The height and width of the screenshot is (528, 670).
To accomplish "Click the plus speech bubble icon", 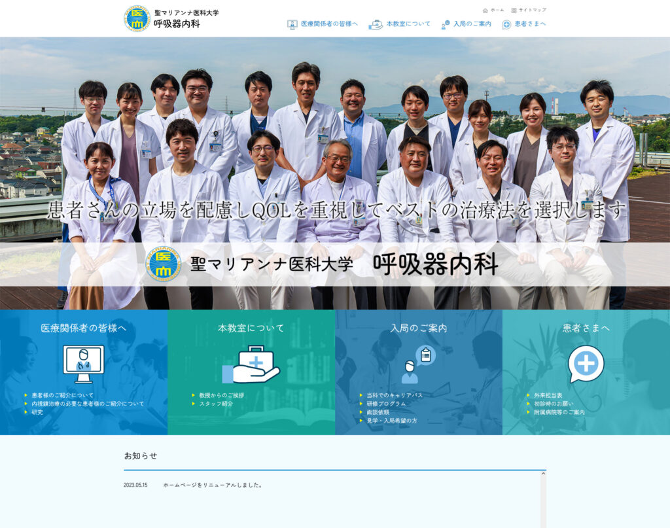I will tap(586, 364).
